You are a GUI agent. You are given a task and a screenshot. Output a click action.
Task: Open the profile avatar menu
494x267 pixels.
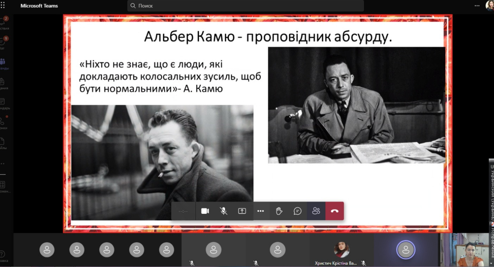(490, 6)
